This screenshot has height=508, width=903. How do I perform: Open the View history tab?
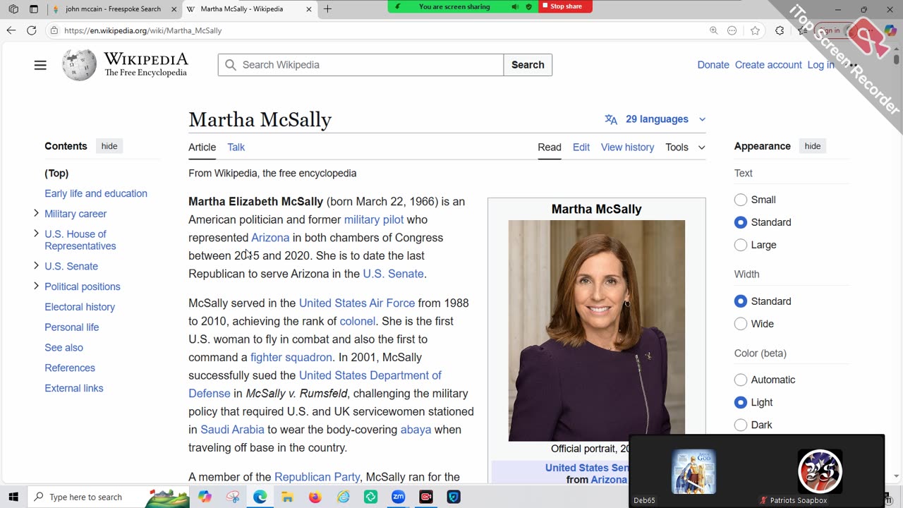(627, 147)
